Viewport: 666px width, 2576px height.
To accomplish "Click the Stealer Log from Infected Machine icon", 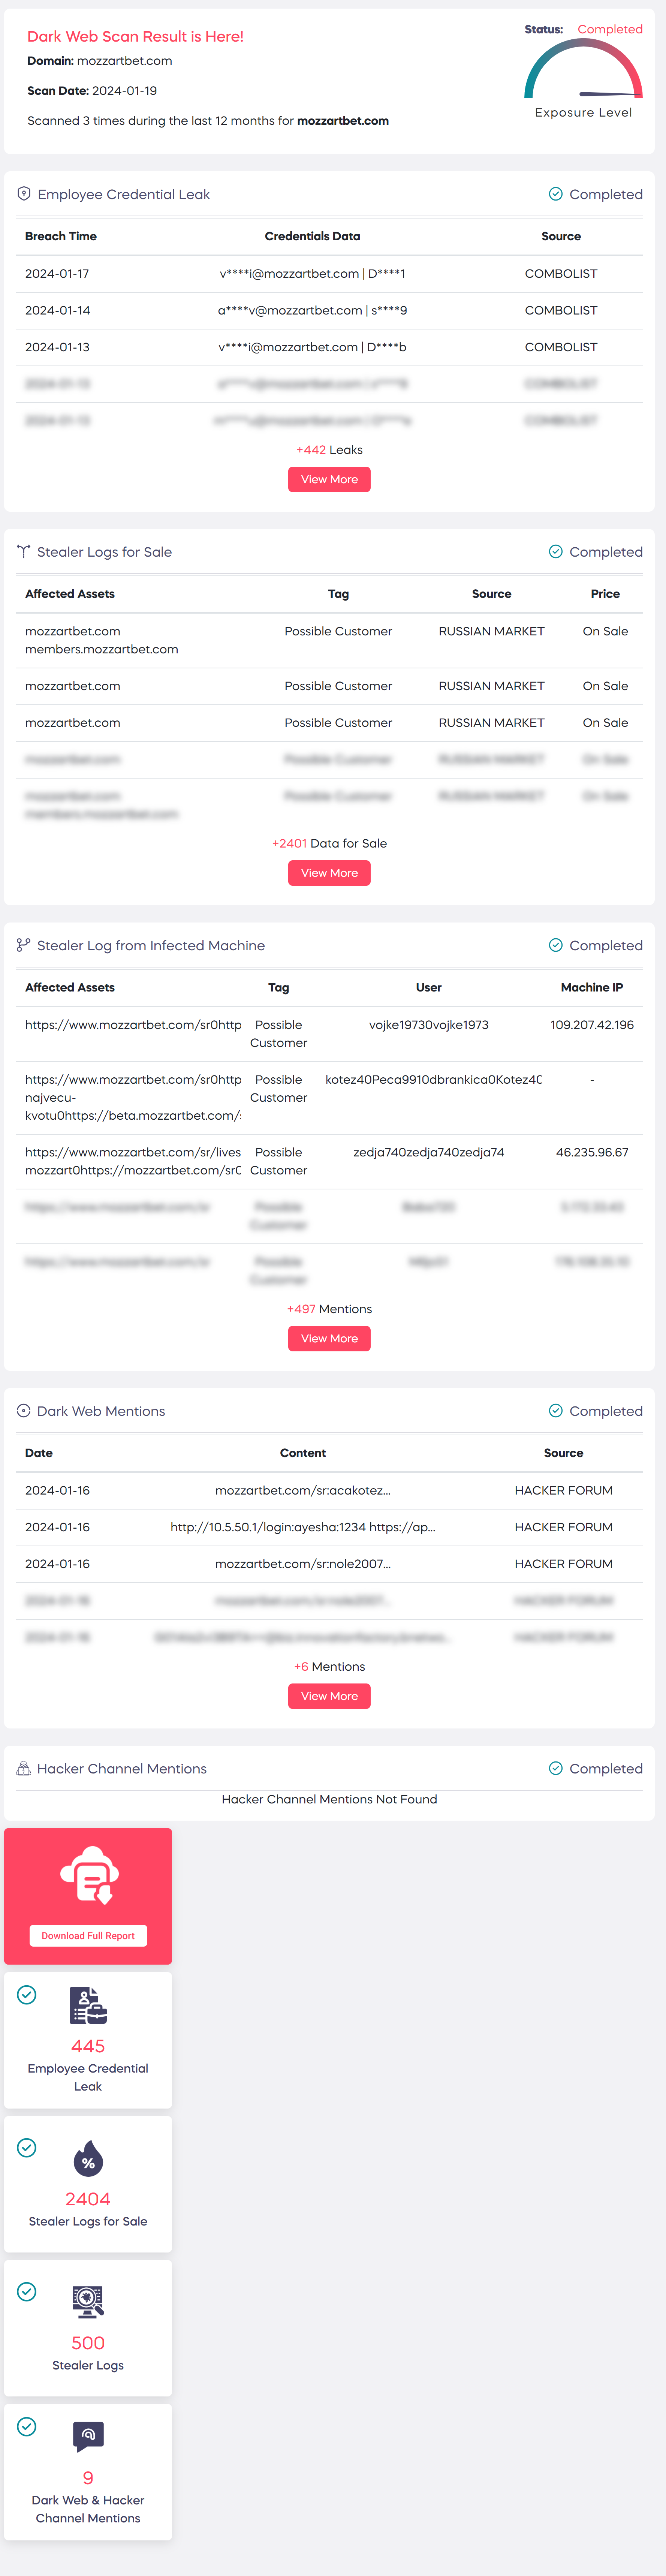I will click(24, 945).
